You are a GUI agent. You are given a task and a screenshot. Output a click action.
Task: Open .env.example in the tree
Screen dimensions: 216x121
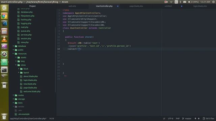pos(24,114)
